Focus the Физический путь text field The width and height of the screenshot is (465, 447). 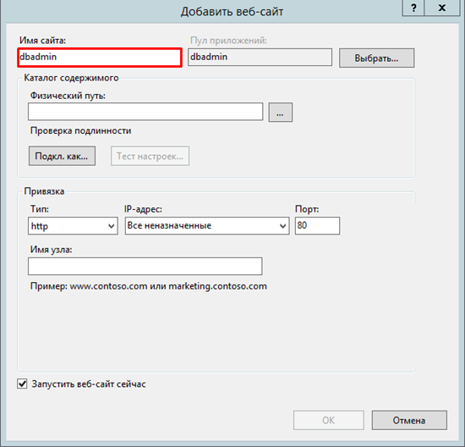(x=145, y=112)
